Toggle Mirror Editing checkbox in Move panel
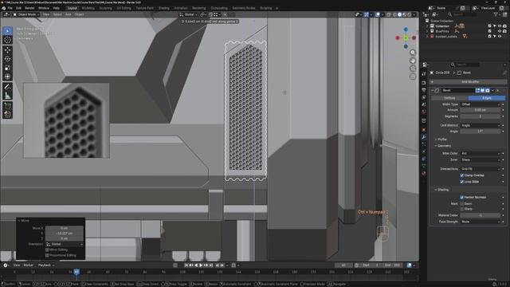Image resolution: width=510 pixels, height=287 pixels. pyautogui.click(x=47, y=250)
